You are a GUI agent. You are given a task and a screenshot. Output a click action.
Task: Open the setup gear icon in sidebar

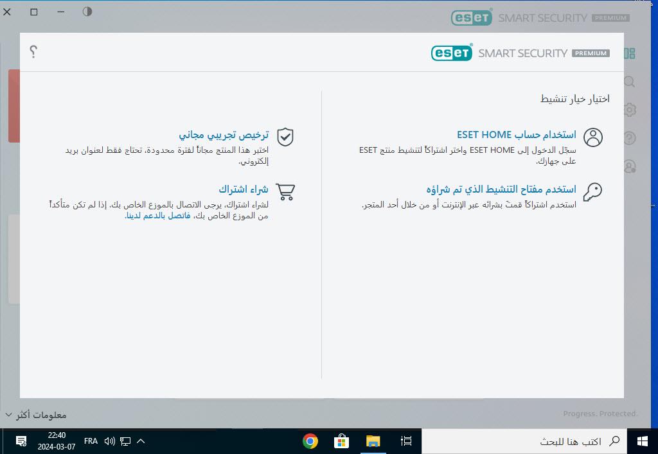pos(630,110)
